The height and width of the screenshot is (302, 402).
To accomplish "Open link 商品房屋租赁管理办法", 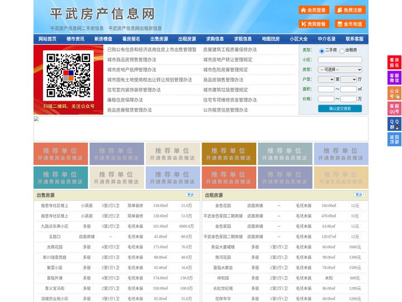I will pos(130,110).
